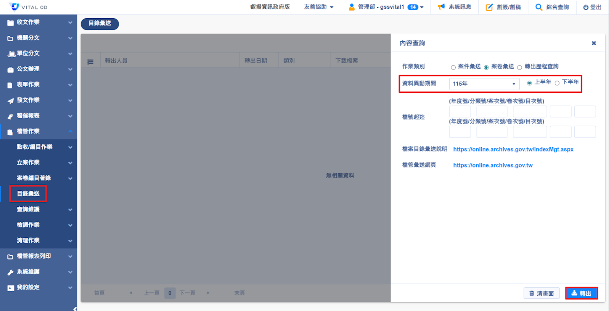
Task: Click the 清畫面 clear button
Action: tap(541, 293)
